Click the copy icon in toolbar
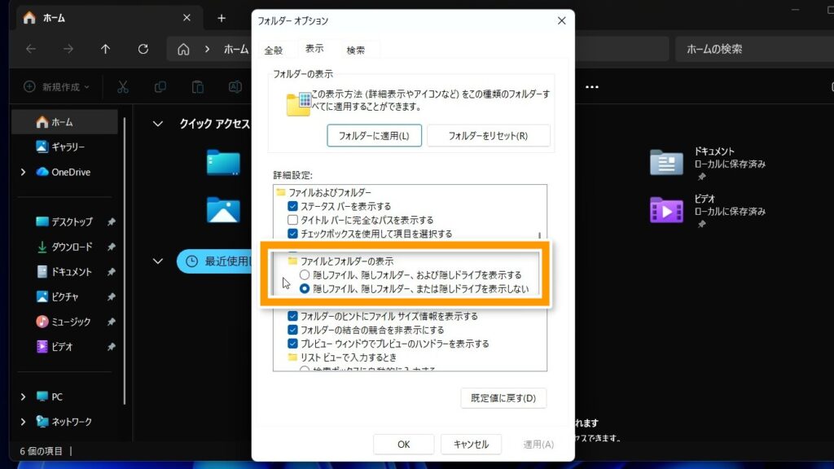 [x=160, y=87]
